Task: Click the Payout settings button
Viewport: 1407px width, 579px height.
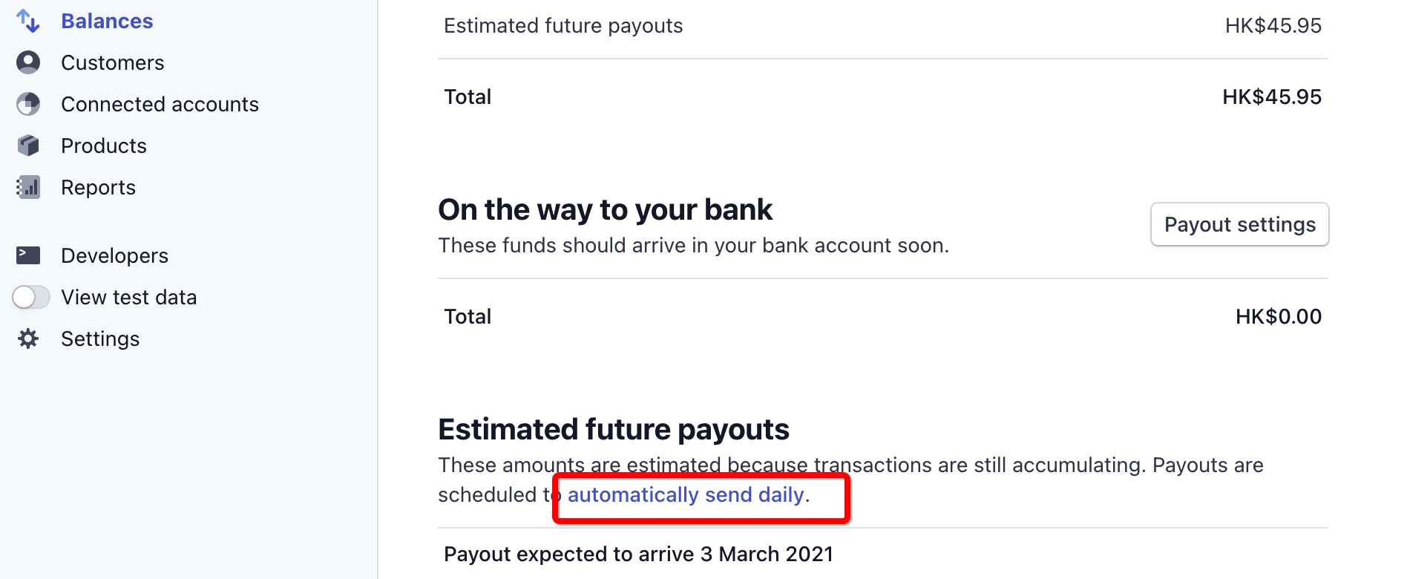Action: click(1239, 224)
